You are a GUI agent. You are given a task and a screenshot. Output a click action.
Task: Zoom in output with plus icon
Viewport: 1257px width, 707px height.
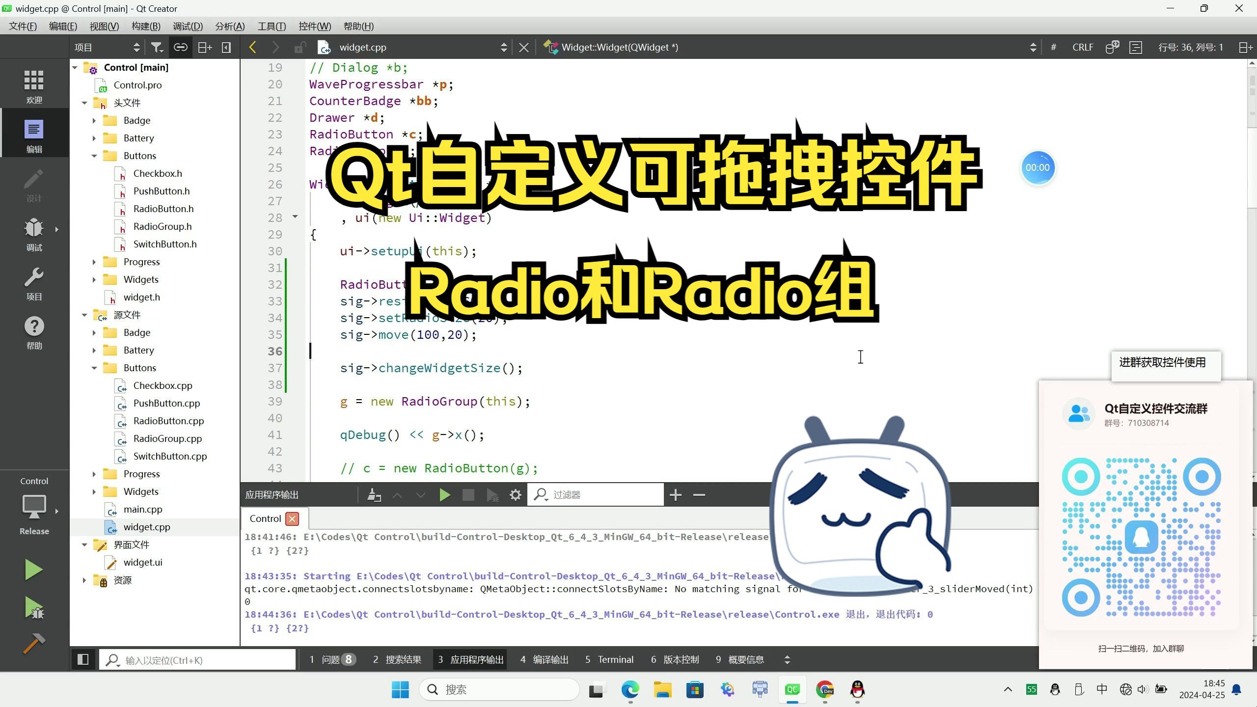point(676,495)
